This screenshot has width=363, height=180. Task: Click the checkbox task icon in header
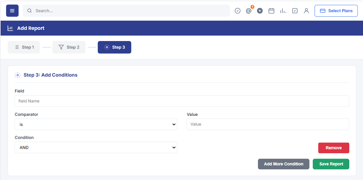tap(295, 11)
